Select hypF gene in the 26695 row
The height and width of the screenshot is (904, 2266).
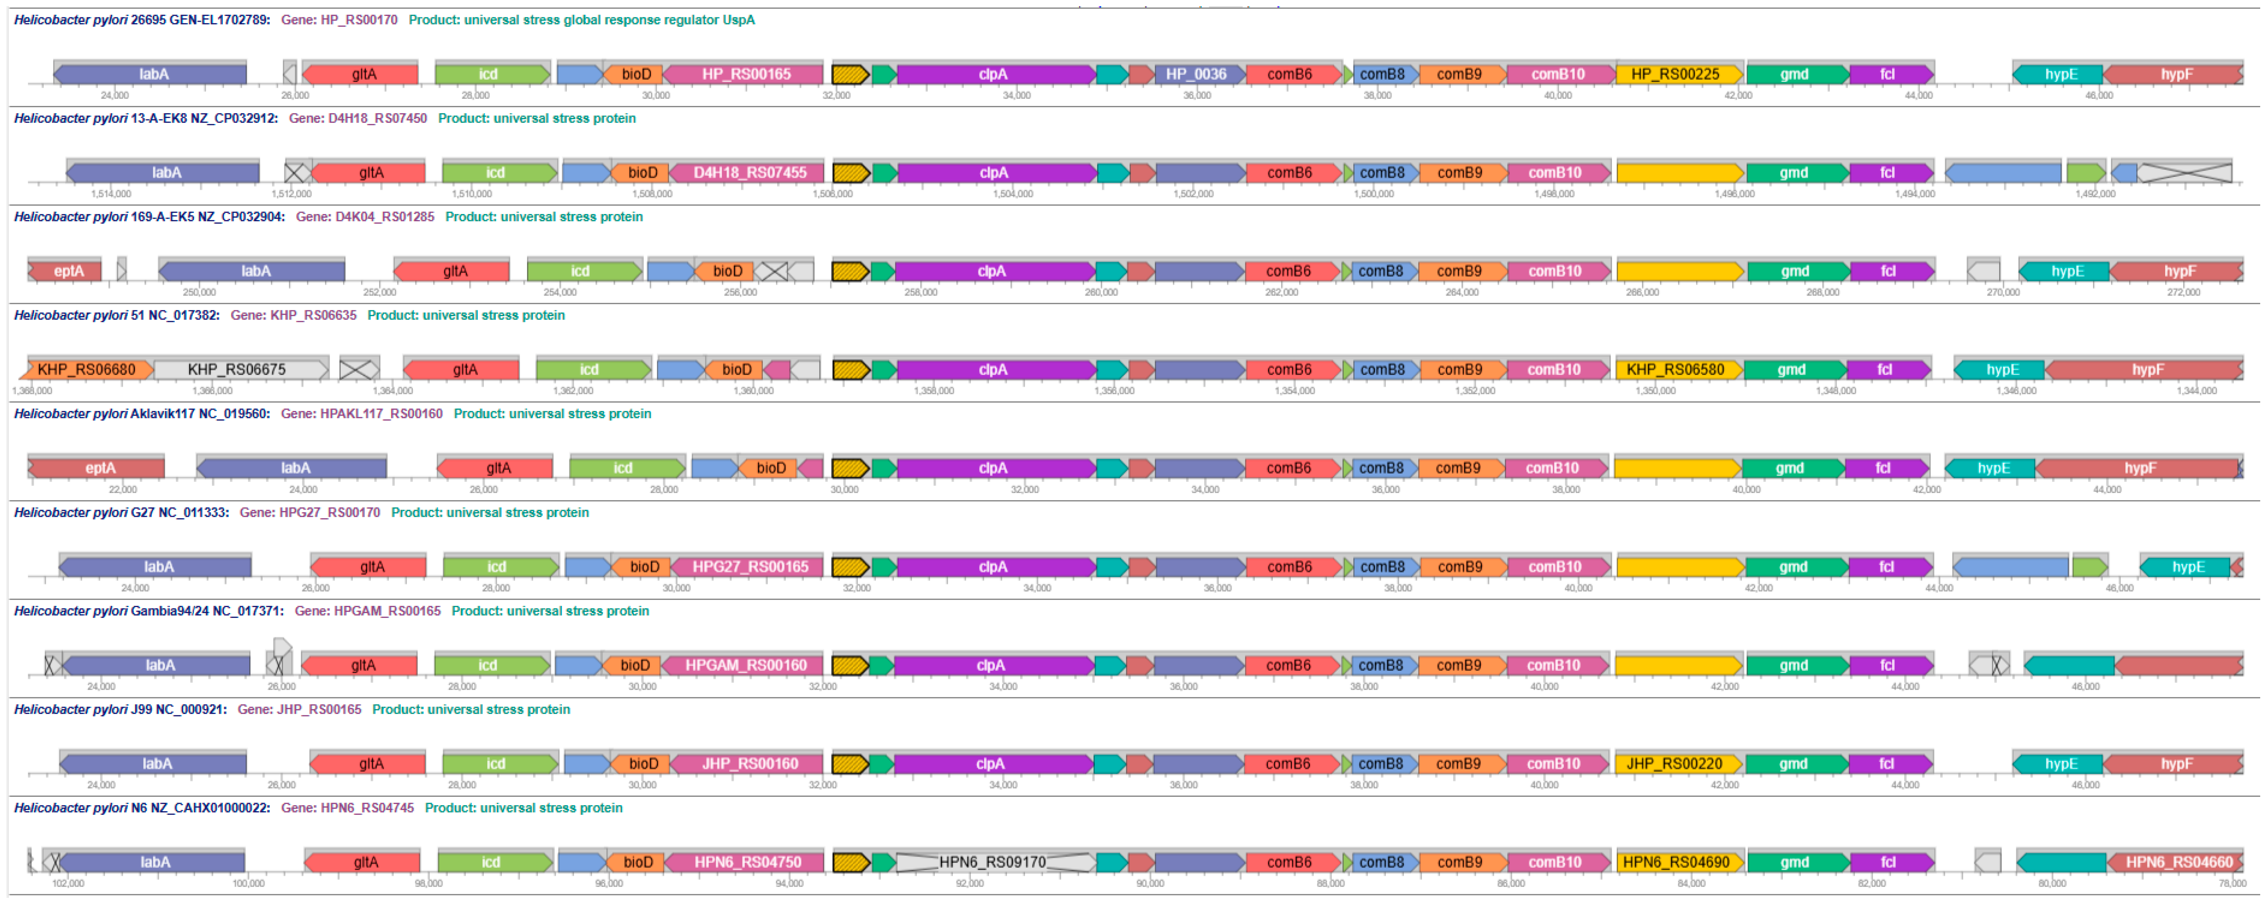click(2173, 75)
